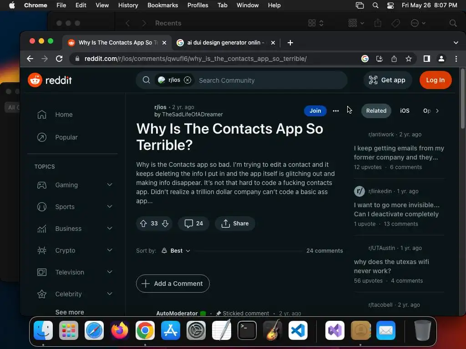Select the iOS tab chip
The width and height of the screenshot is (466, 349).
[405, 111]
